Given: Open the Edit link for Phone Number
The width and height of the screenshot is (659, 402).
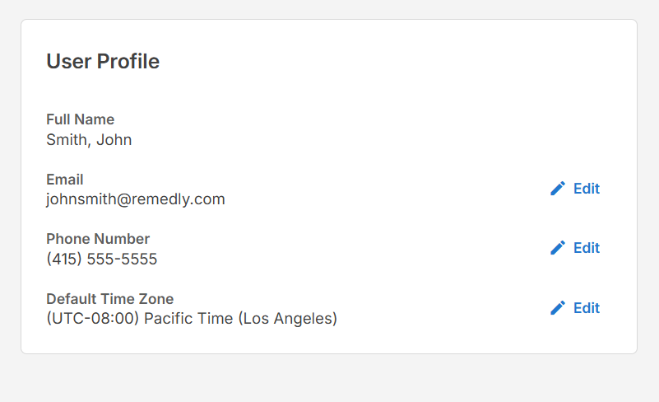Looking at the screenshot, I should (x=587, y=248).
